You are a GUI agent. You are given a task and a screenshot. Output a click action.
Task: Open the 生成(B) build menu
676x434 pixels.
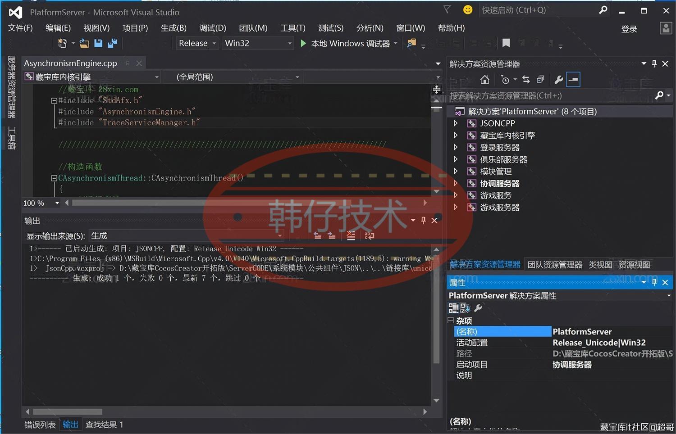174,28
